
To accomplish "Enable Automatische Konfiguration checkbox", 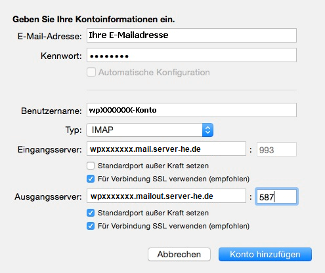I will [x=91, y=72].
